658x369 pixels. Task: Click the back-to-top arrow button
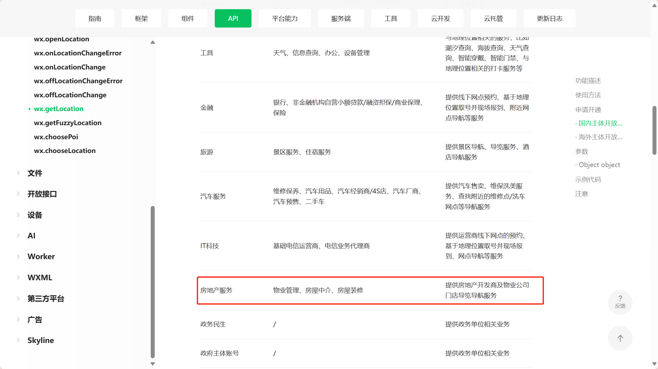(620, 338)
